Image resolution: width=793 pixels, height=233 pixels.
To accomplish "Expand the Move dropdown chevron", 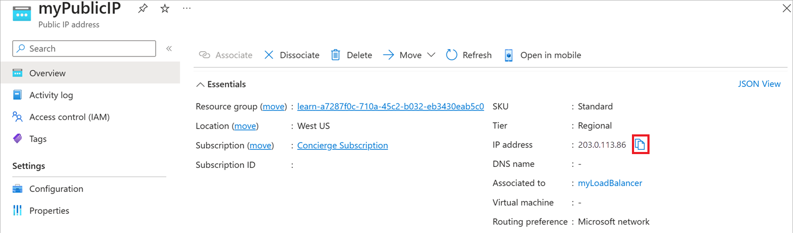I will [x=431, y=55].
